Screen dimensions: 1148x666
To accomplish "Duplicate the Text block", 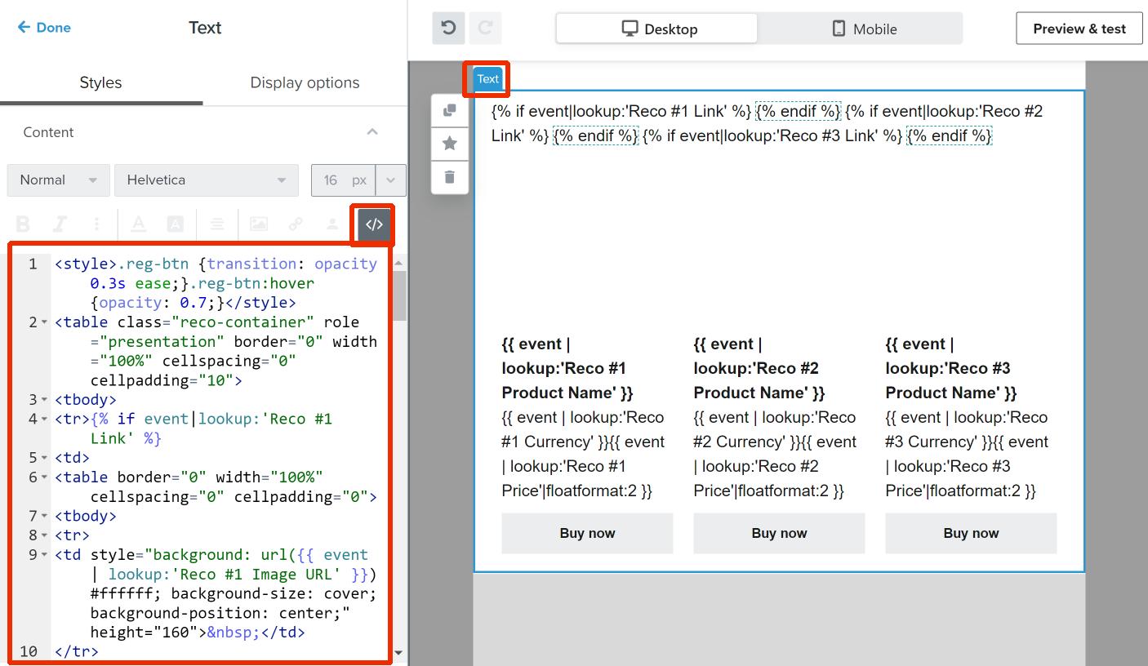I will point(450,111).
